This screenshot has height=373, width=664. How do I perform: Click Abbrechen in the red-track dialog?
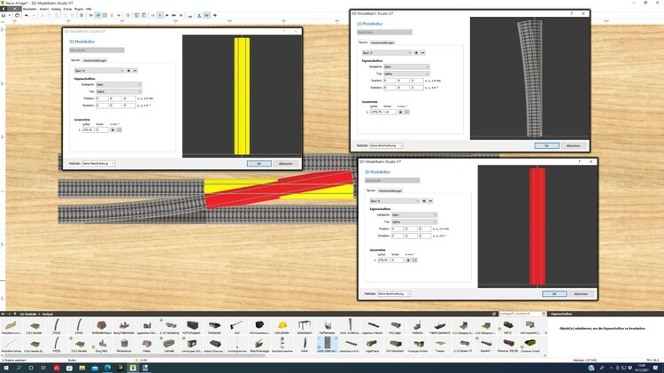[581, 294]
